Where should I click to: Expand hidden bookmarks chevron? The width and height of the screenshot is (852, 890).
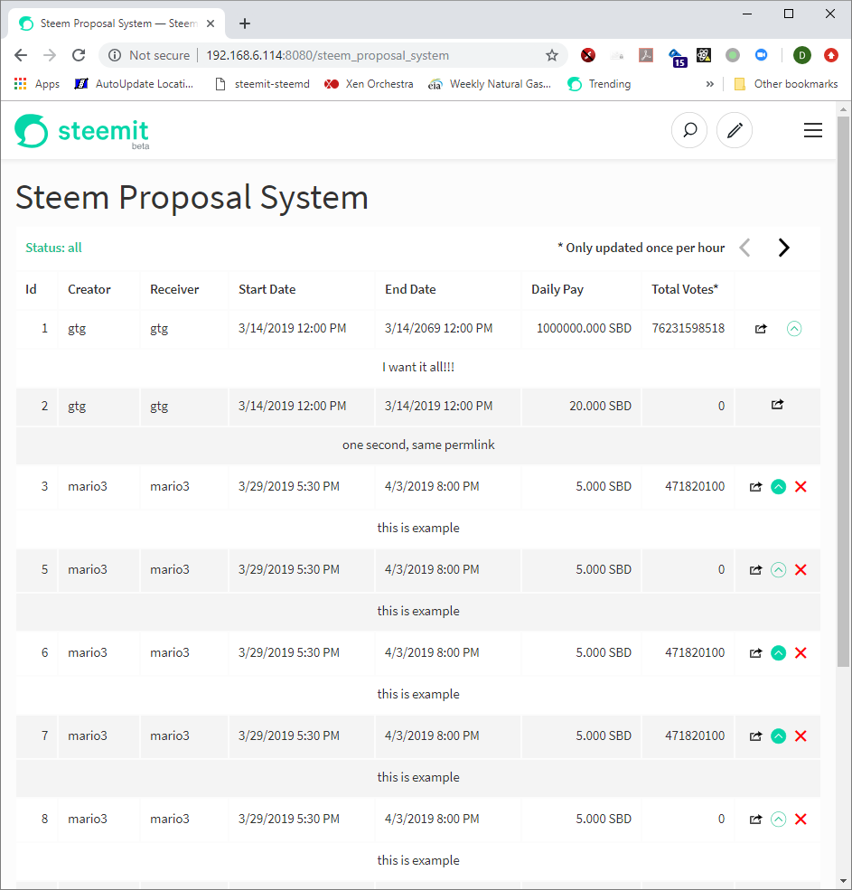709,84
